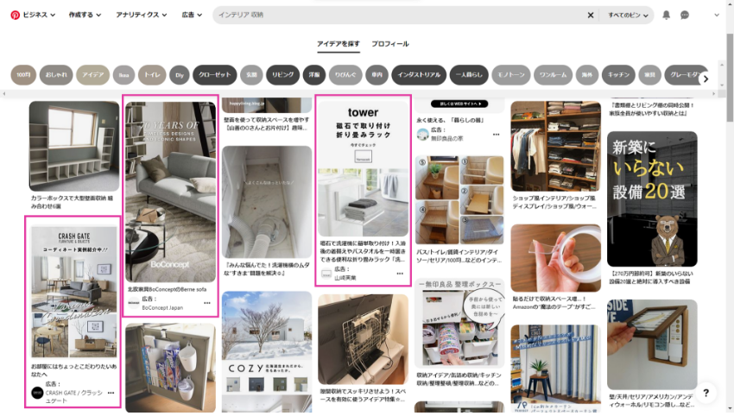The height and width of the screenshot is (416, 734).
Task: Select the リビング filter chip
Action: click(282, 75)
